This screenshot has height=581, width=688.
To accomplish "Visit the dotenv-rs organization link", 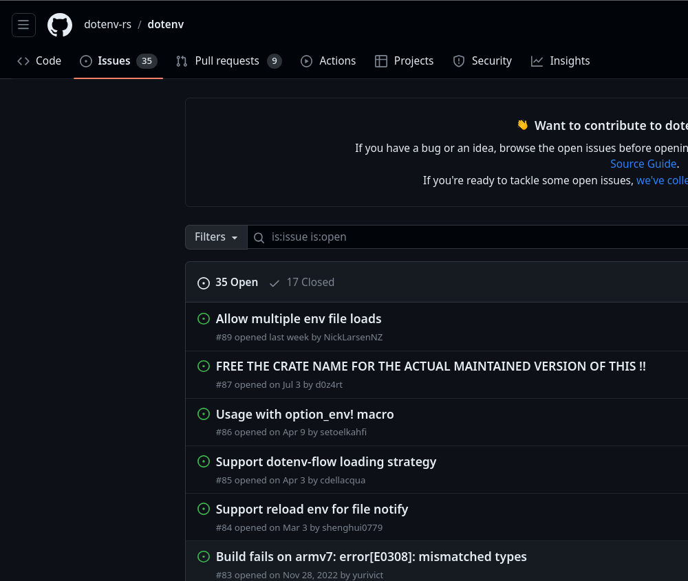I will click(107, 25).
